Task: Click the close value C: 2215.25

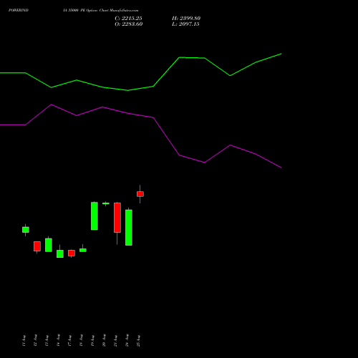Action: (x=128, y=18)
